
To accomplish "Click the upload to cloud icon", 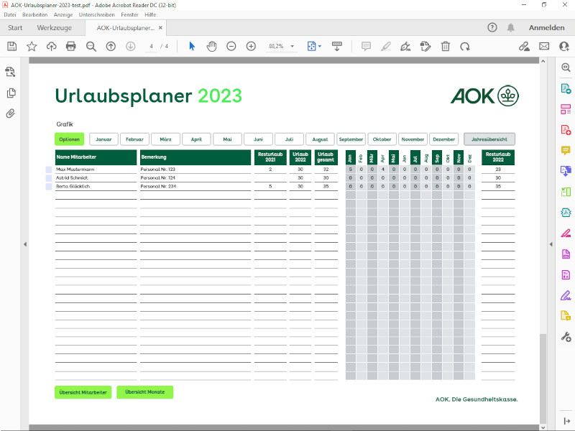I will 51,46.
